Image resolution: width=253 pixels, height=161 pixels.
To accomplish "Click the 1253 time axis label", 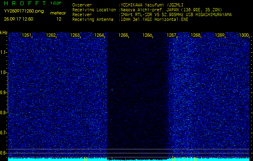I will click(75, 35).
